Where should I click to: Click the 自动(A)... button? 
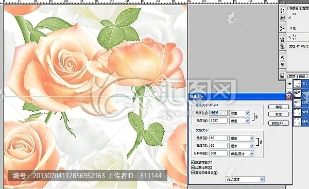click(279, 123)
